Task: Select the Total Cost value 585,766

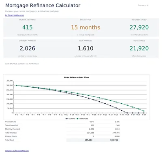Action: click(x=114, y=140)
